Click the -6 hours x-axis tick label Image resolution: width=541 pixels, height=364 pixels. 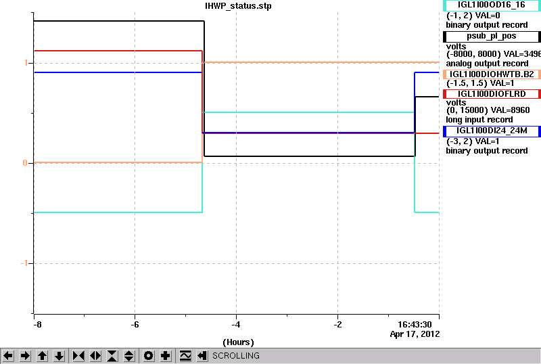(x=135, y=325)
